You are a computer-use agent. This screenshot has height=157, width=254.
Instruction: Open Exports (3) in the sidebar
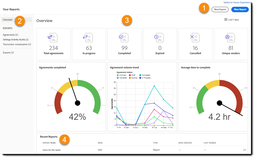tap(8, 53)
